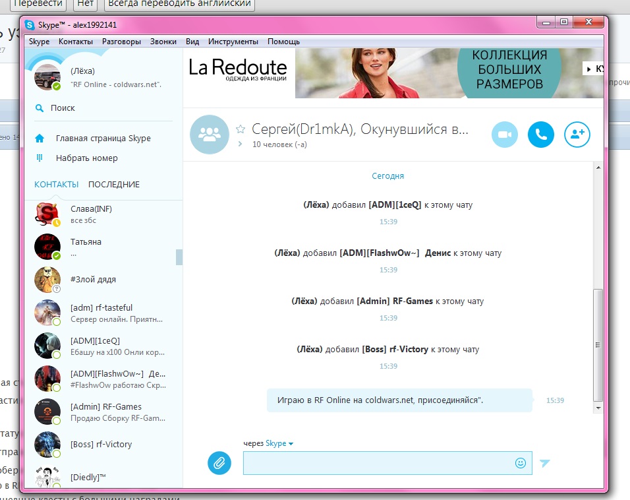Click the mood message "RF Online - coldwars.net"
This screenshot has width=630, height=500.
pos(116,84)
